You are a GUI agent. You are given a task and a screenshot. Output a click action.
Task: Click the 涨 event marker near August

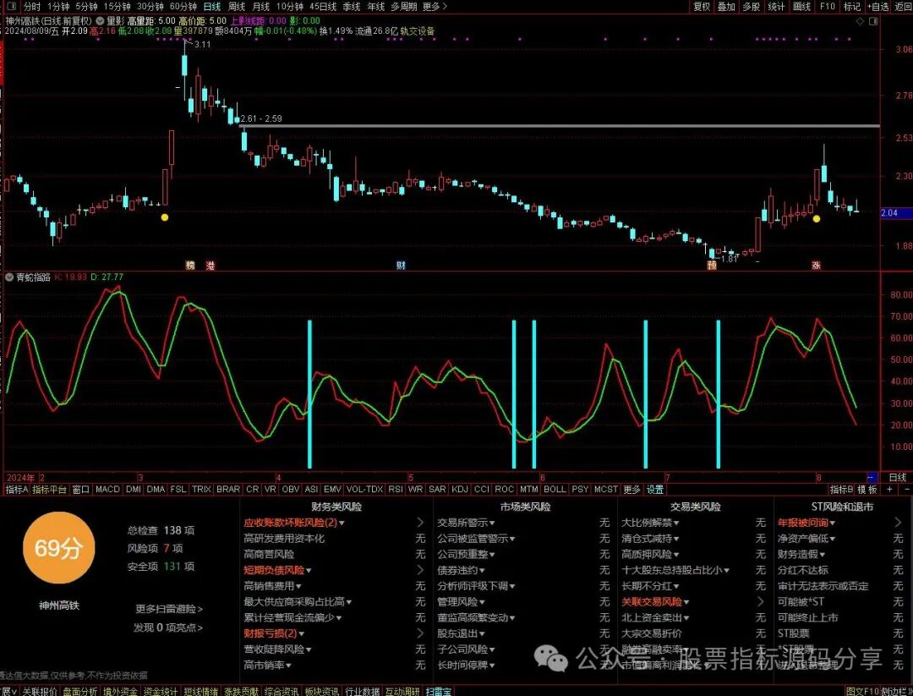point(817,266)
